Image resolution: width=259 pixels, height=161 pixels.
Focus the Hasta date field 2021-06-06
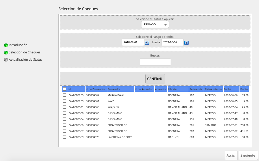(x=172, y=42)
